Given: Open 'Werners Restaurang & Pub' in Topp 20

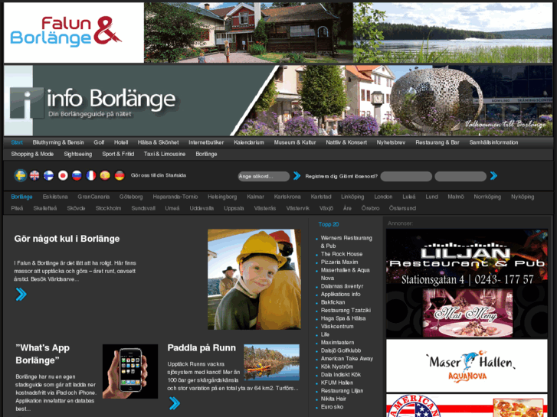Looking at the screenshot, I should coord(346,242).
